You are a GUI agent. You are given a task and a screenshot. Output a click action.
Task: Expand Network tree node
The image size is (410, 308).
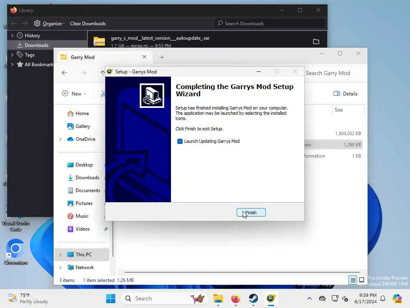click(60, 267)
